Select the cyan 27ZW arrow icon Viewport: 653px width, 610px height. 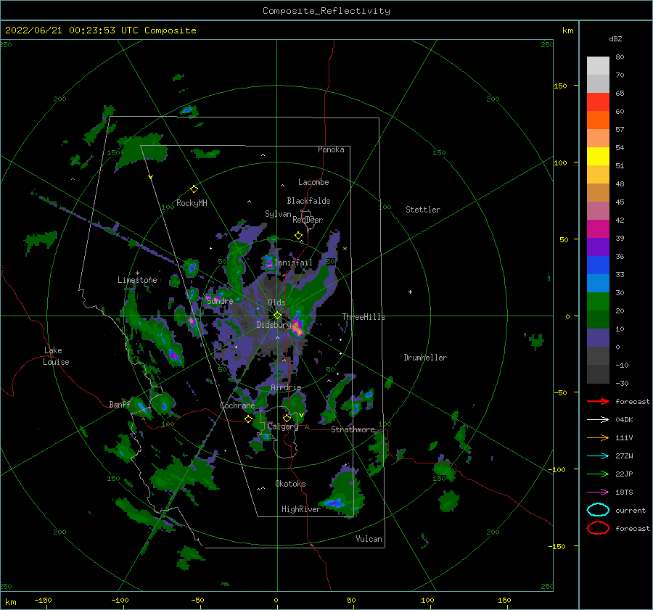click(598, 456)
